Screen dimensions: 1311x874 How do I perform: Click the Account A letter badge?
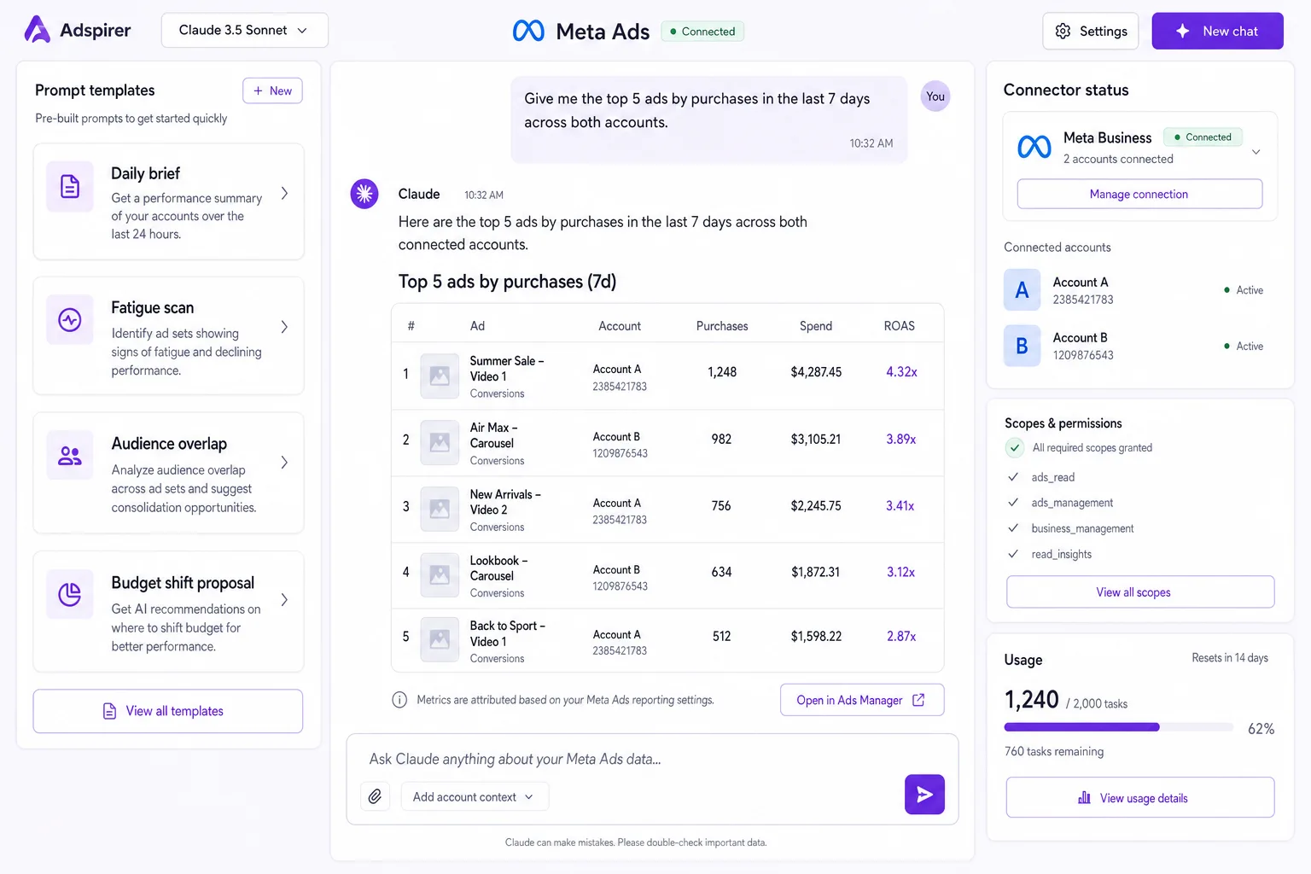point(1022,290)
